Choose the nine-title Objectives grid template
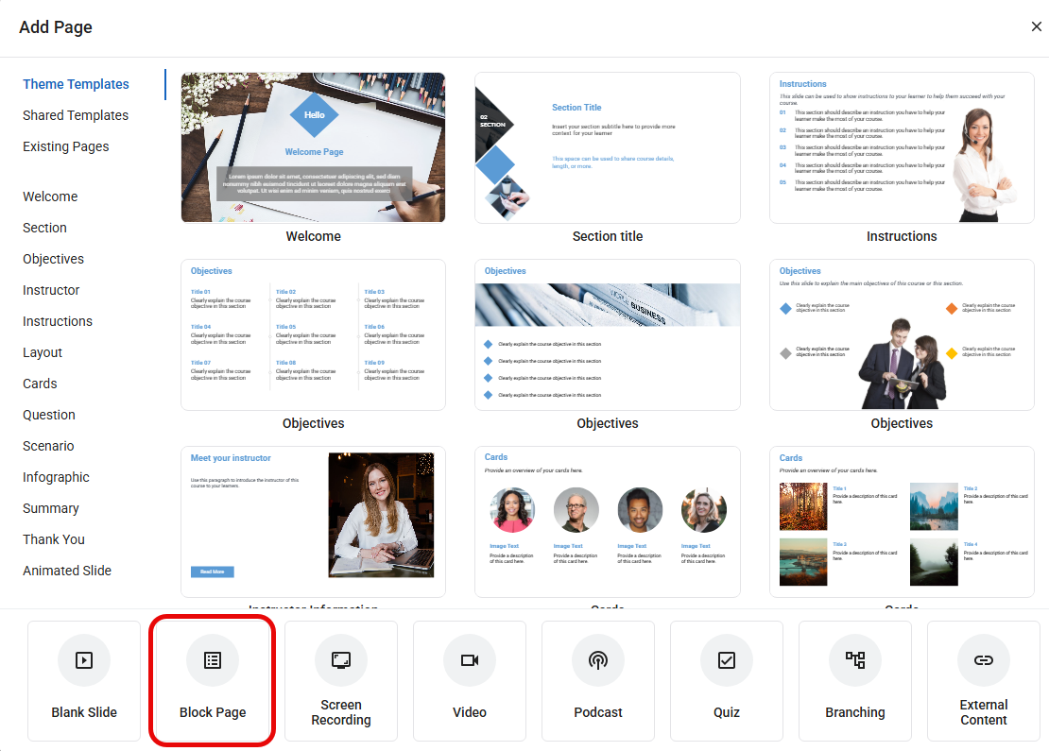Viewport: 1049px width, 751px height. 313,335
